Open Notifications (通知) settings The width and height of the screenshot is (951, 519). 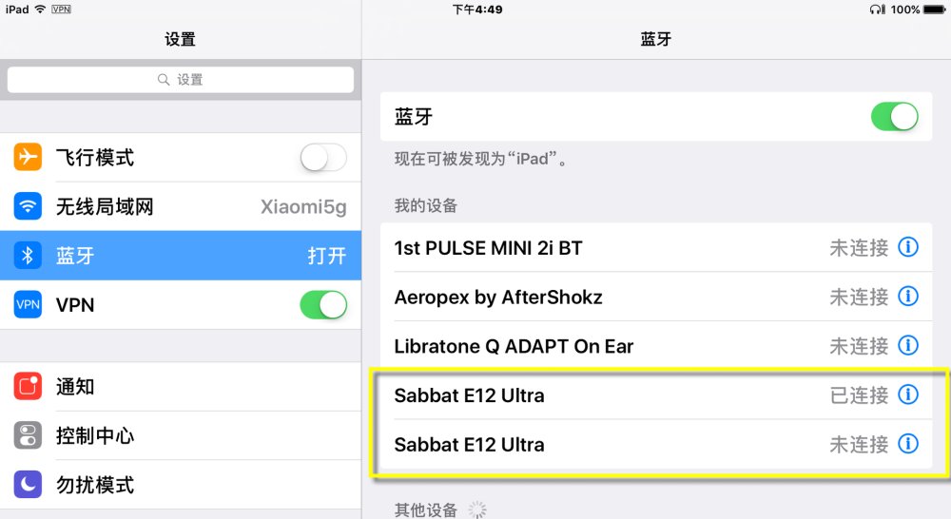[181, 387]
